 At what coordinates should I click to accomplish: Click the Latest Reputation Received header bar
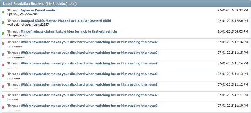pos(126,3)
